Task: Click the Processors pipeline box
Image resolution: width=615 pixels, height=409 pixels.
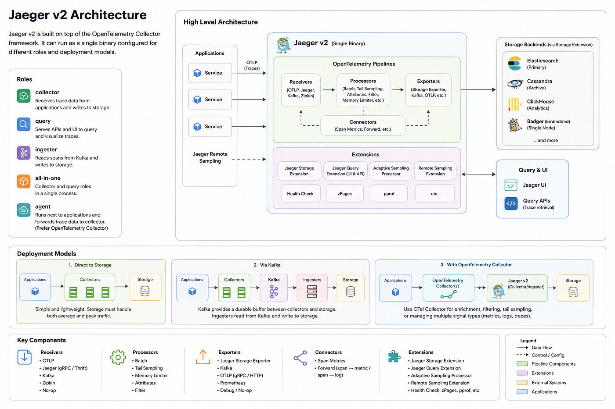Action: pos(363,90)
